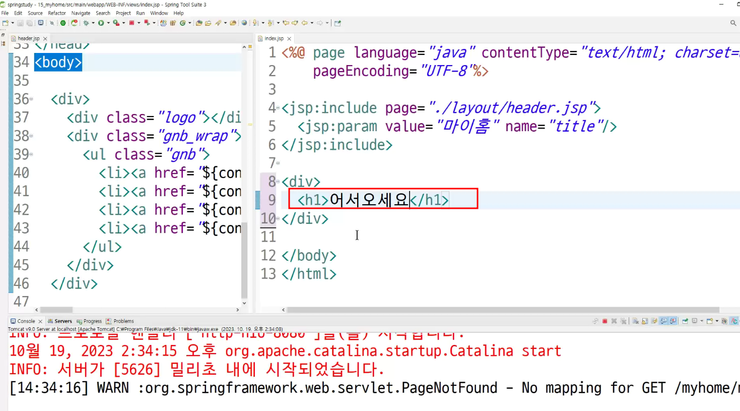The height and width of the screenshot is (411, 740).
Task: Collapse the fold at line 36 in header.jsp
Action: tap(31, 99)
